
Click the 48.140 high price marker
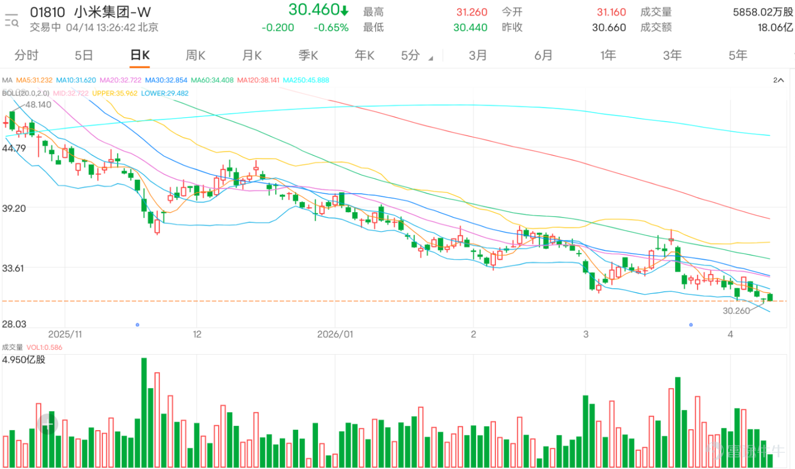point(38,105)
